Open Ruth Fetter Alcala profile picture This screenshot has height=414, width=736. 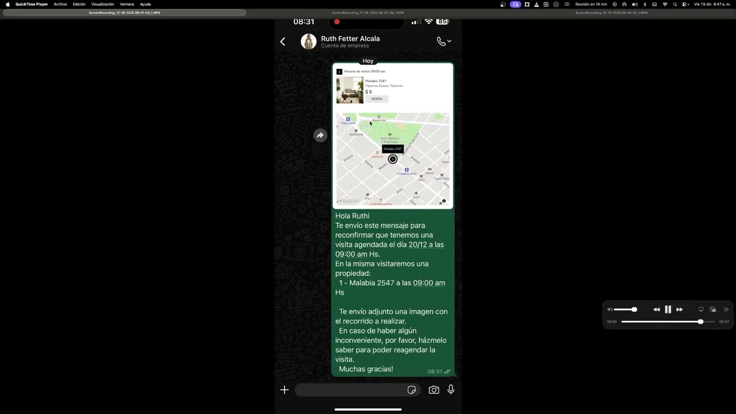309,41
